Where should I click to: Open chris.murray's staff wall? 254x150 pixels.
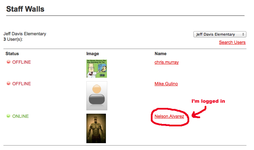pyautogui.click(x=167, y=62)
